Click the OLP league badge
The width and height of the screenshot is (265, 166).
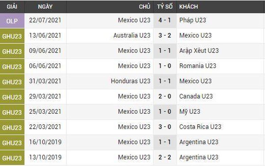click(x=12, y=20)
